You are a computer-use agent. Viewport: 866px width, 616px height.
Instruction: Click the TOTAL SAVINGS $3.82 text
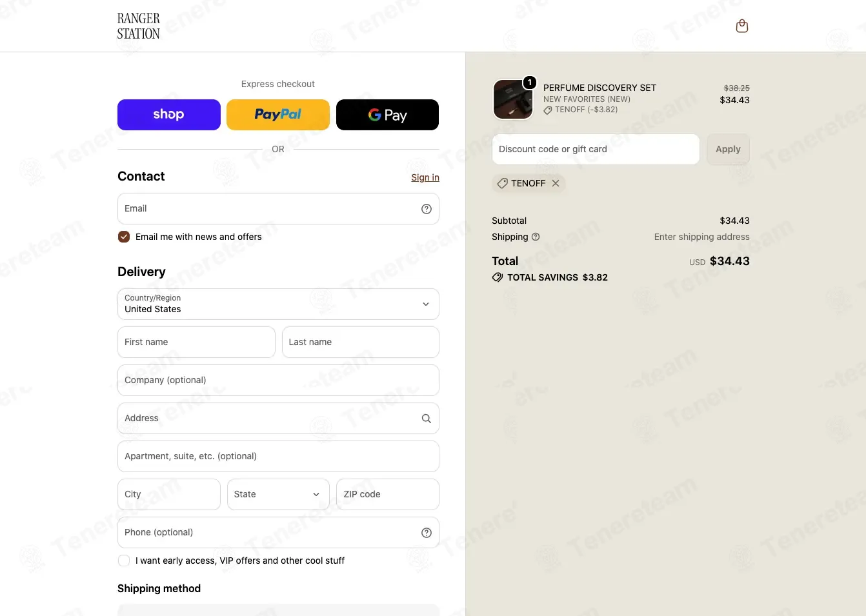(558, 277)
